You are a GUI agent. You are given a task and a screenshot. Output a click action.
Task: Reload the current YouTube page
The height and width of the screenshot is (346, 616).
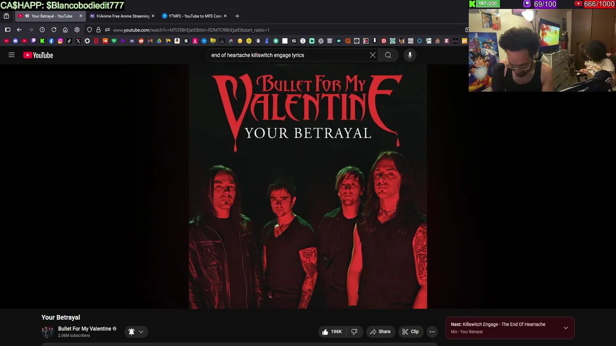tap(54, 30)
